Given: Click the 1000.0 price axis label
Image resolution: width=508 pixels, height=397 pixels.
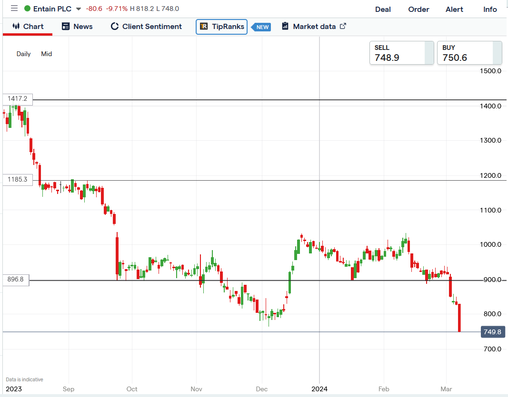Looking at the screenshot, I should (x=490, y=244).
